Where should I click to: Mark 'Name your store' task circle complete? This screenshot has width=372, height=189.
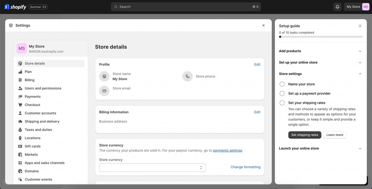pyautogui.click(x=282, y=84)
